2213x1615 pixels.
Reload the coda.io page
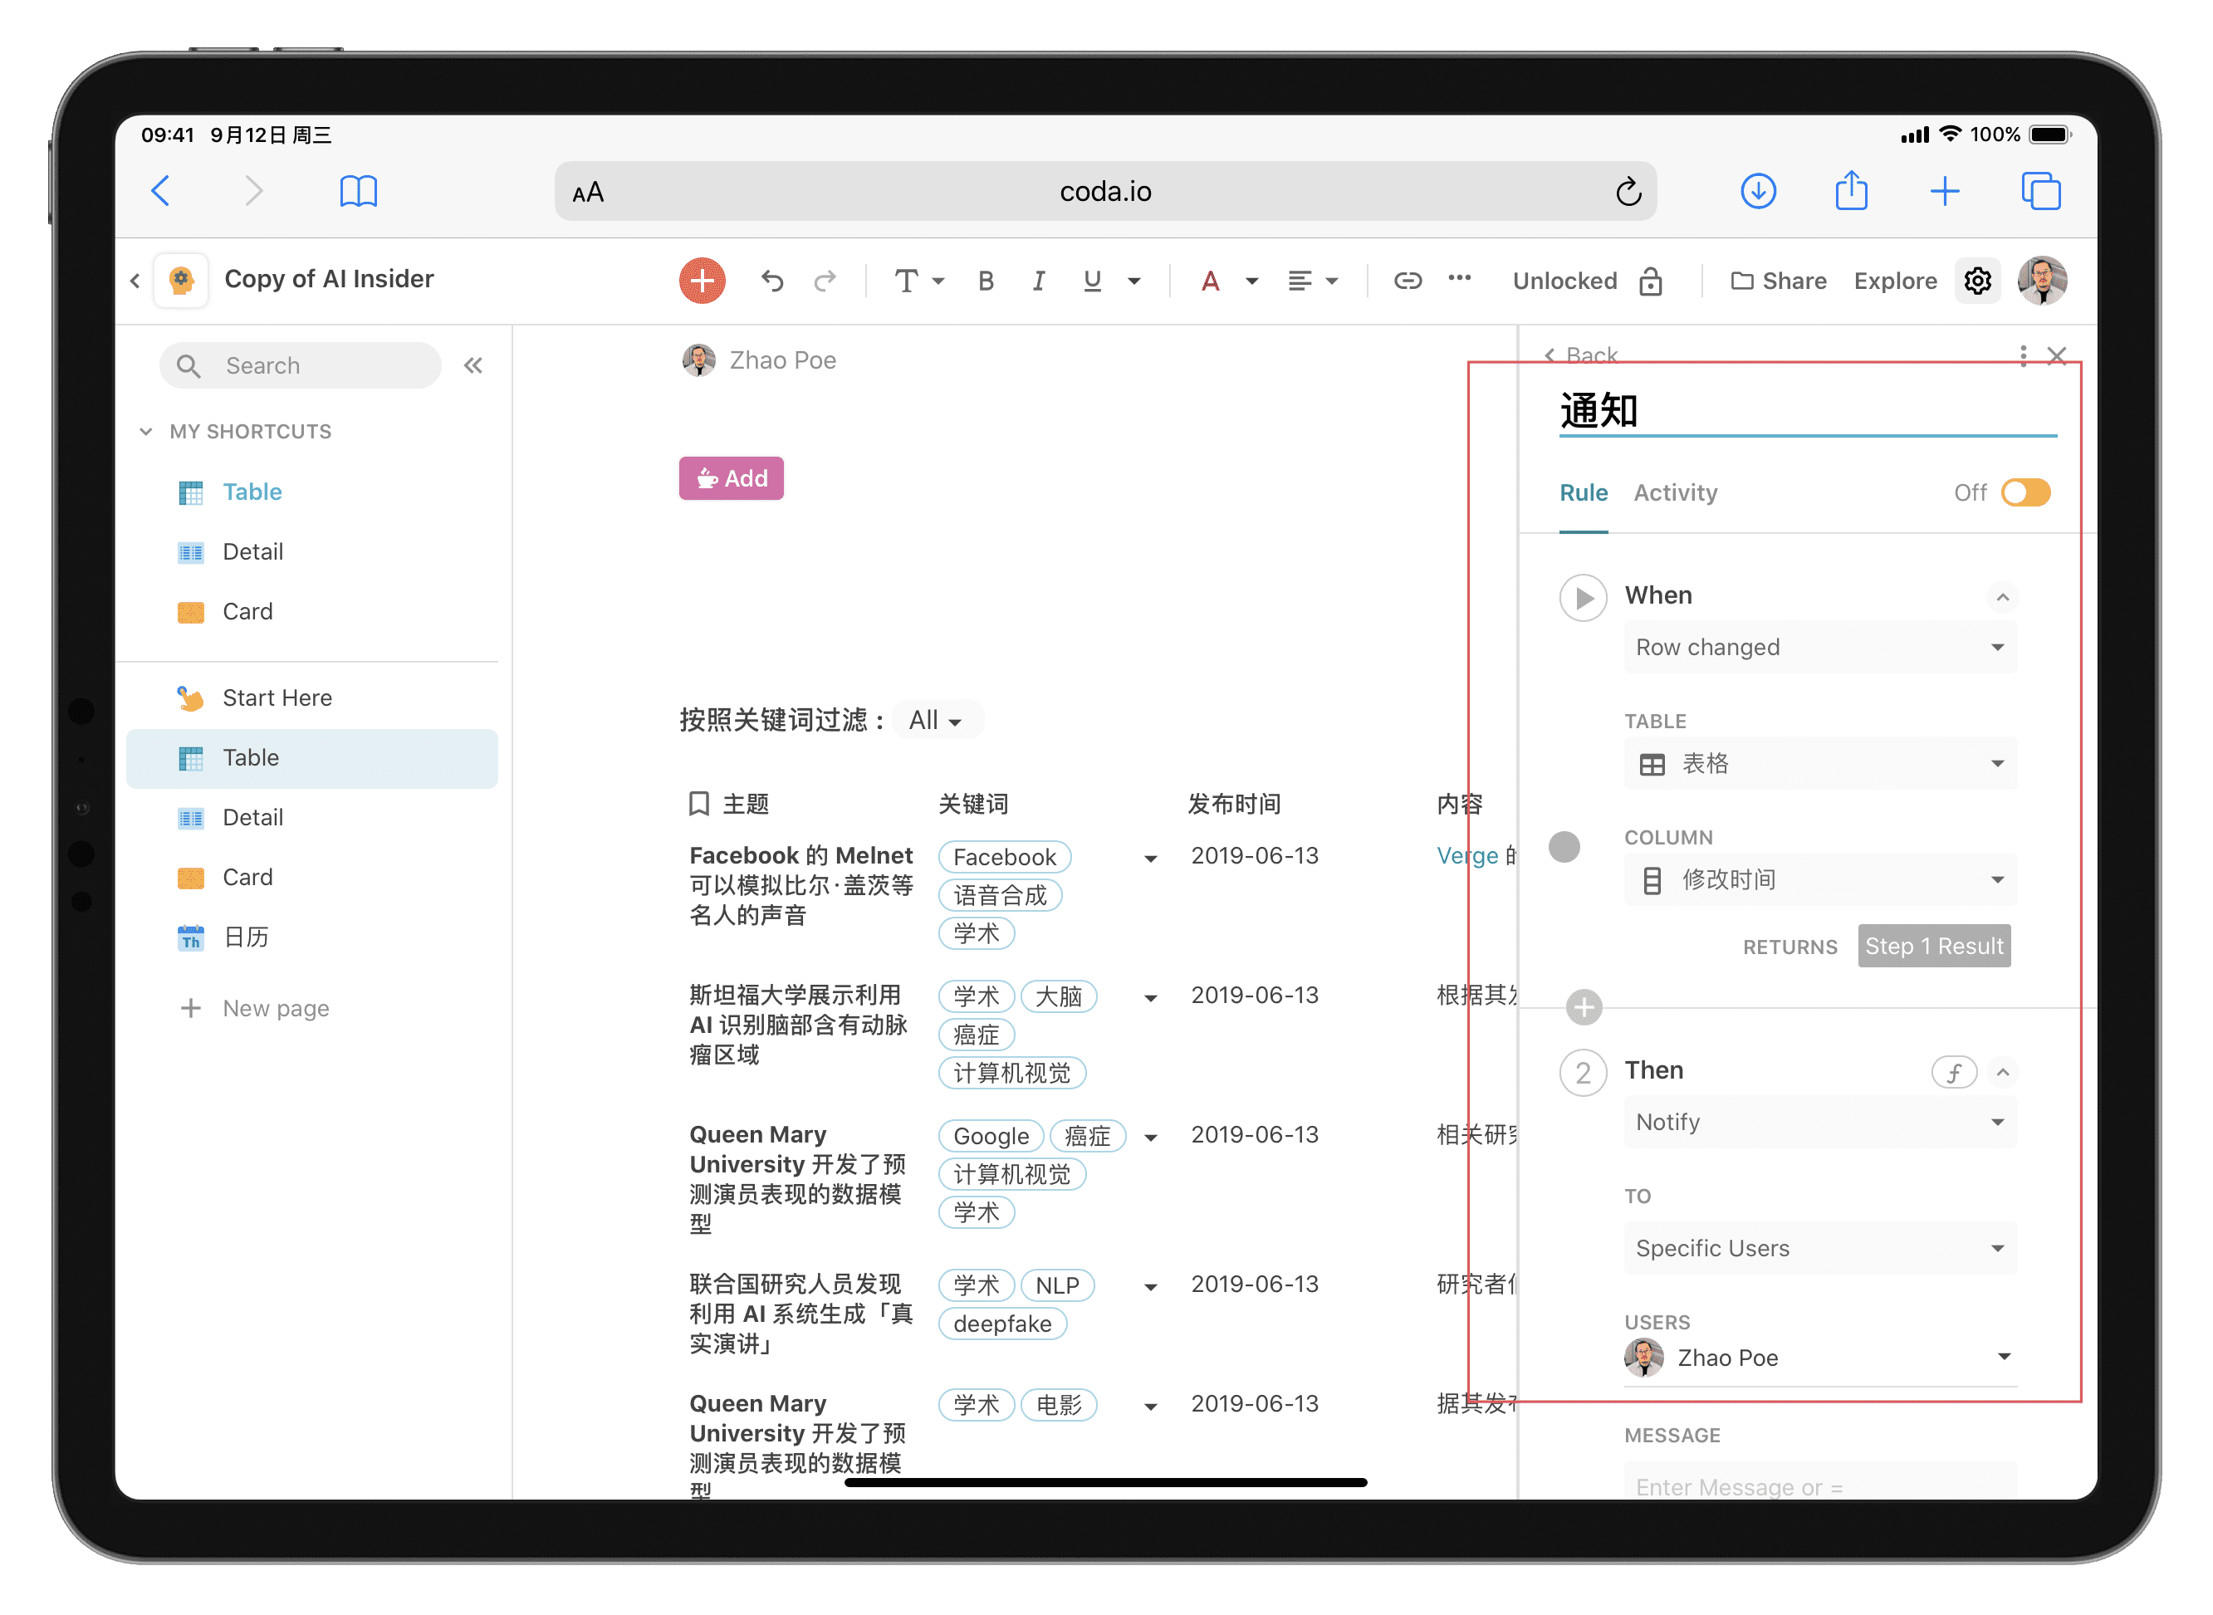point(1628,192)
